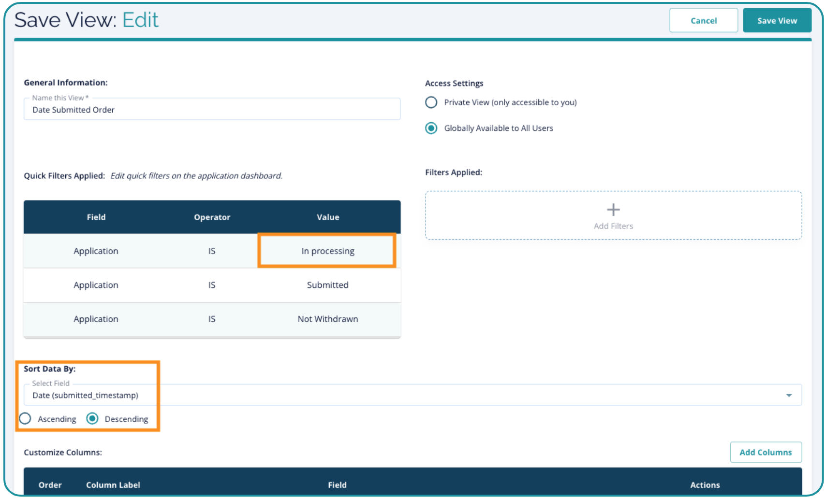Select Private View access option
Image resolution: width=826 pixels, height=499 pixels.
tap(431, 102)
